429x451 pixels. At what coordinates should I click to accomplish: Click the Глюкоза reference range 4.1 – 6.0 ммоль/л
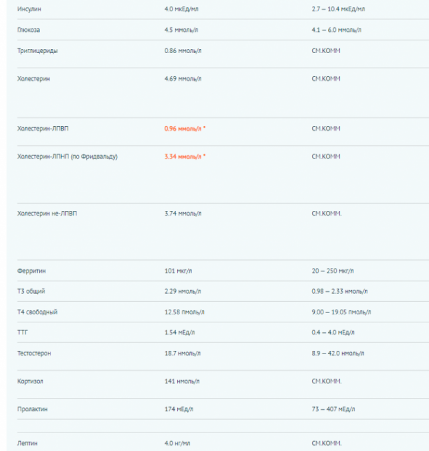point(336,30)
